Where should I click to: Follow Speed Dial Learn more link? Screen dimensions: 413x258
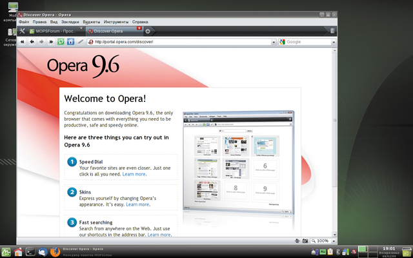coord(134,174)
